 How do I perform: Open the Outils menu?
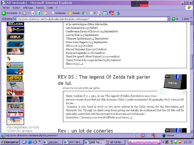tap(50, 8)
